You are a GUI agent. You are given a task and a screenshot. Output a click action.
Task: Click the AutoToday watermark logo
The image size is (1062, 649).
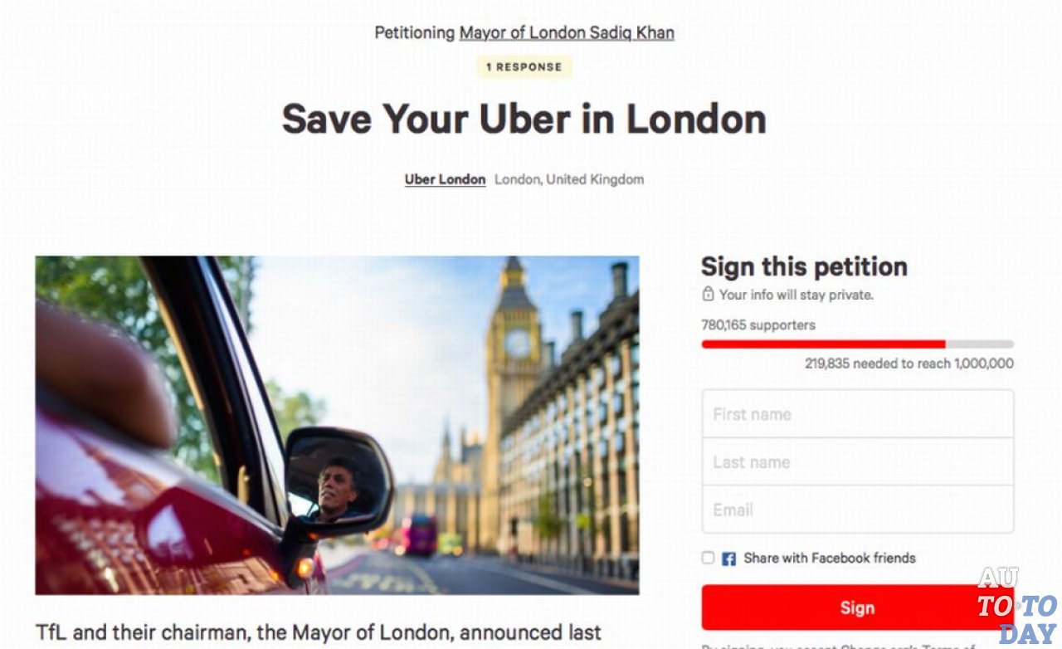point(1016,607)
